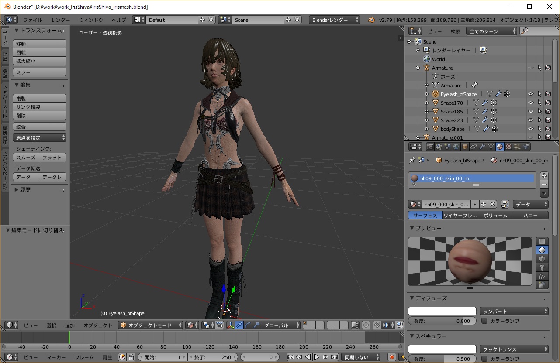Screen dimensions: 560x363
Task: Click the Mirror button in tool shelf
Action: click(39, 72)
